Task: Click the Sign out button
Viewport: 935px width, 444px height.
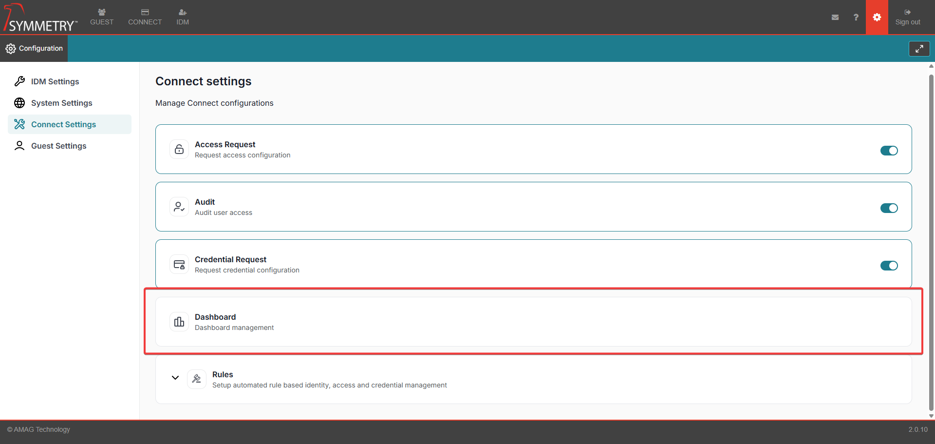Action: pyautogui.click(x=908, y=17)
